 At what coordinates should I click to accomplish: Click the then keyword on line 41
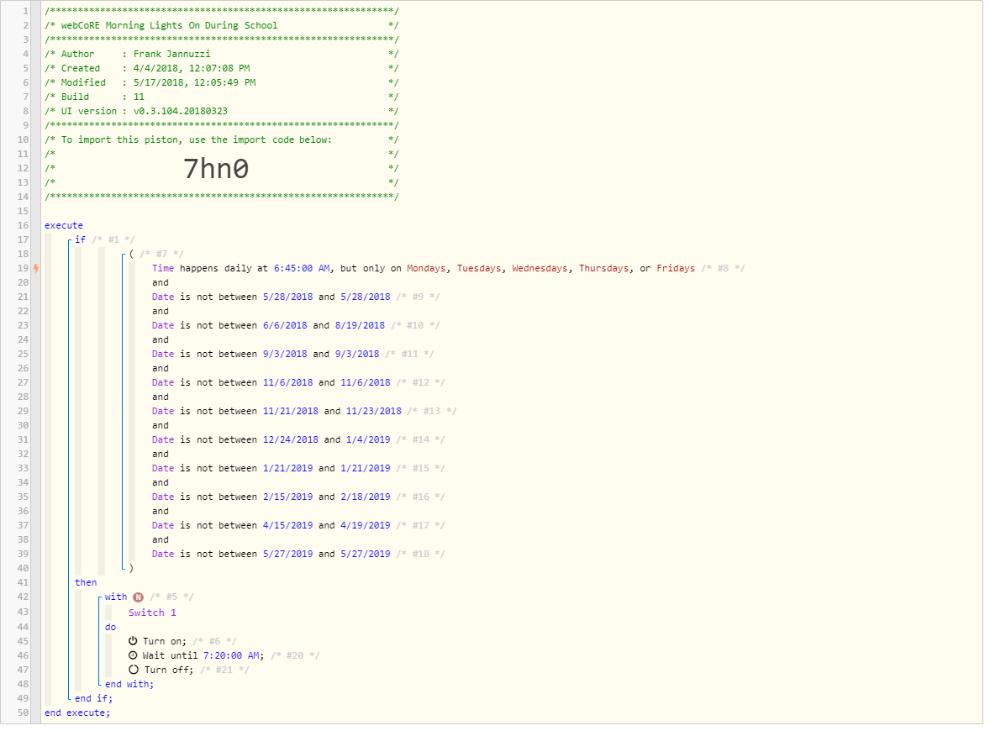(86, 584)
